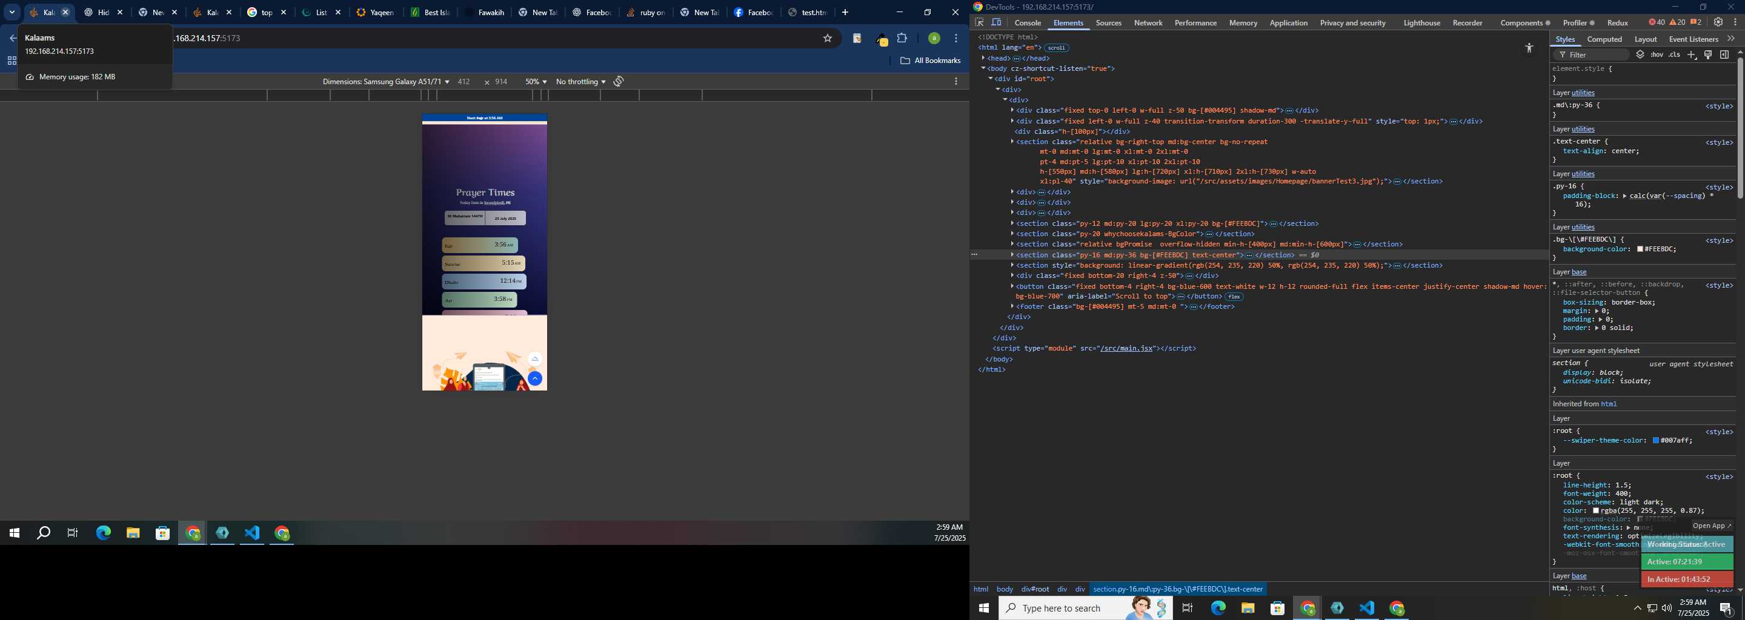Click the #007aff swiper-theme-color swatch
Image resolution: width=1745 pixels, height=620 pixels.
coord(1655,441)
